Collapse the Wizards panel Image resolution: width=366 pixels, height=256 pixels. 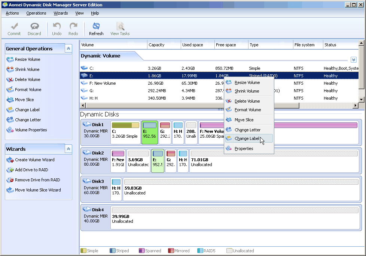point(68,149)
